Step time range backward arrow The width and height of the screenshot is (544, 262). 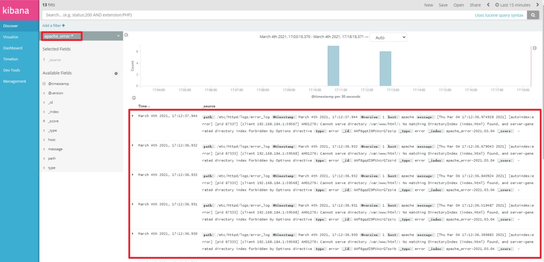coord(488,5)
